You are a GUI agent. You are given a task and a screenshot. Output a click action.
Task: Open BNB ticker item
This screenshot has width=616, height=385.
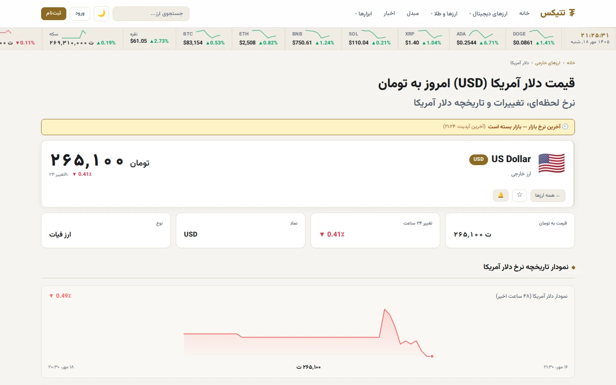pos(313,38)
